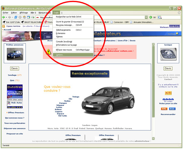Choose Ouvrir le courrier menu entry
The width and height of the screenshot is (183, 149).
[73, 22]
